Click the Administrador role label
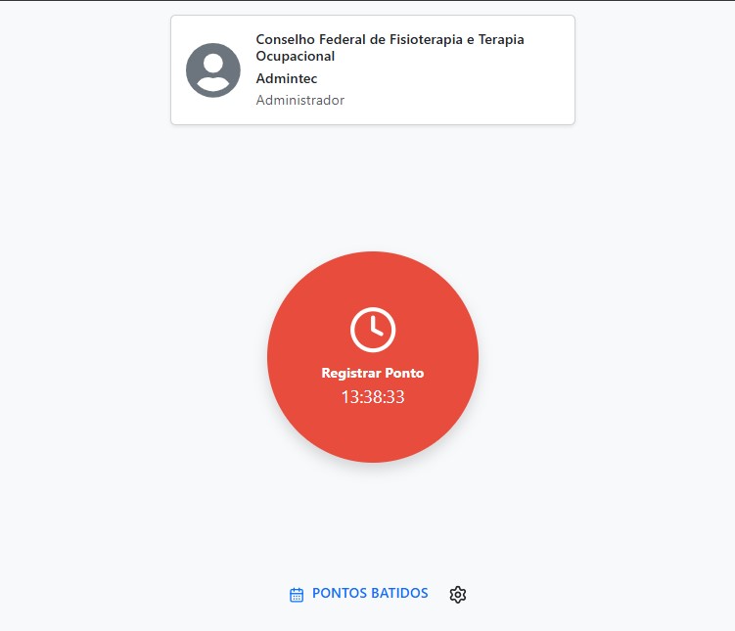Viewport: 735px width, 631px height. click(300, 100)
